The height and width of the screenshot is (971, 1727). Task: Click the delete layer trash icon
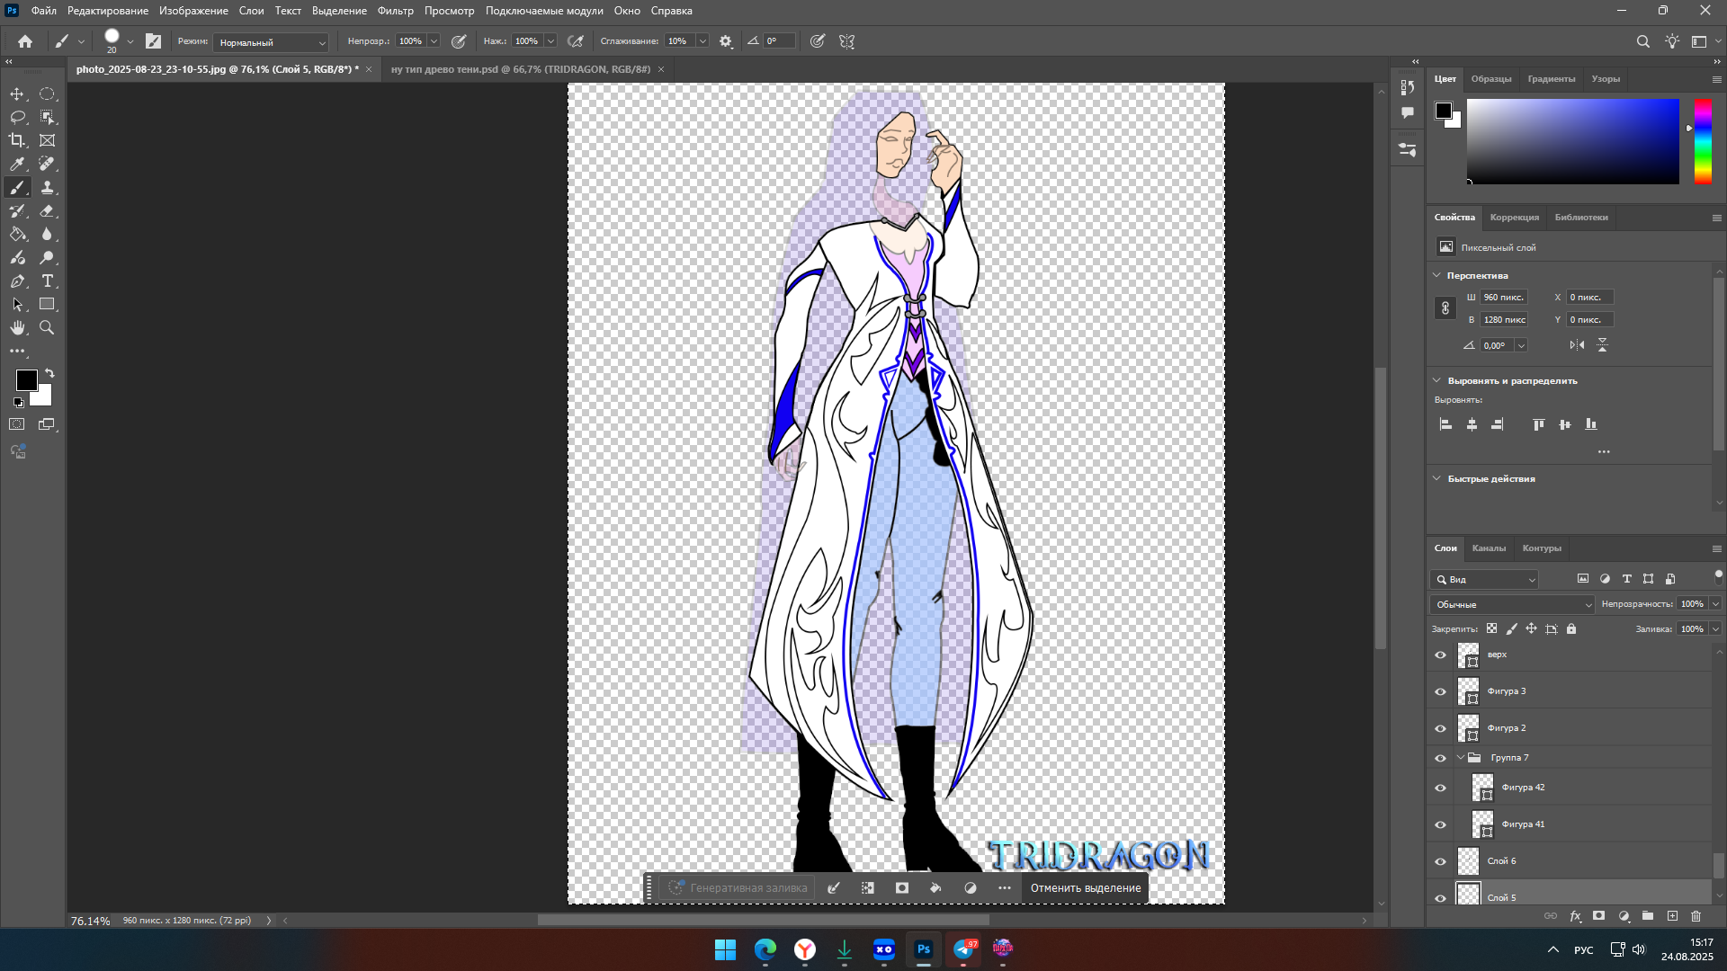click(x=1696, y=916)
